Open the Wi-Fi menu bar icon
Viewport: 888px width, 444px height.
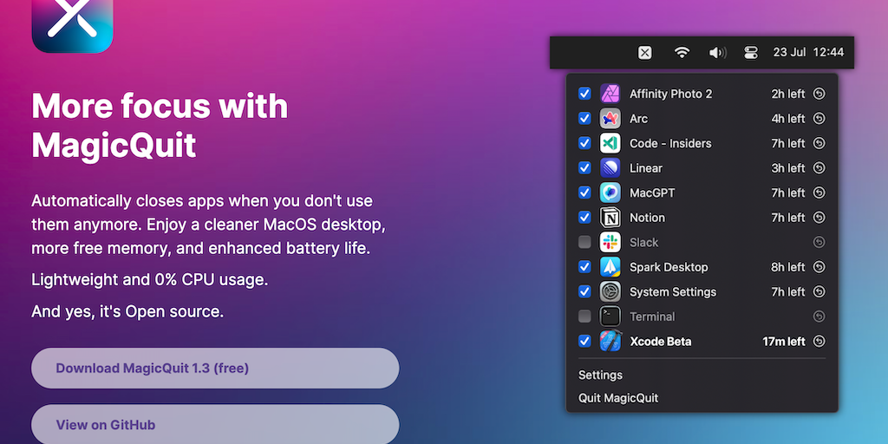[682, 53]
